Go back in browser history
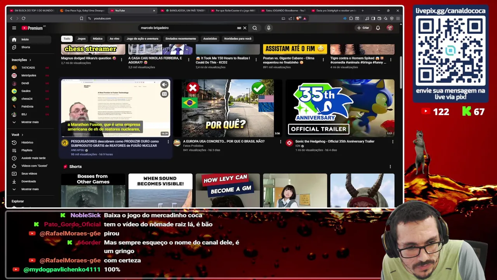Image resolution: width=497 pixels, height=280 pixels. pyautogui.click(x=11, y=18)
